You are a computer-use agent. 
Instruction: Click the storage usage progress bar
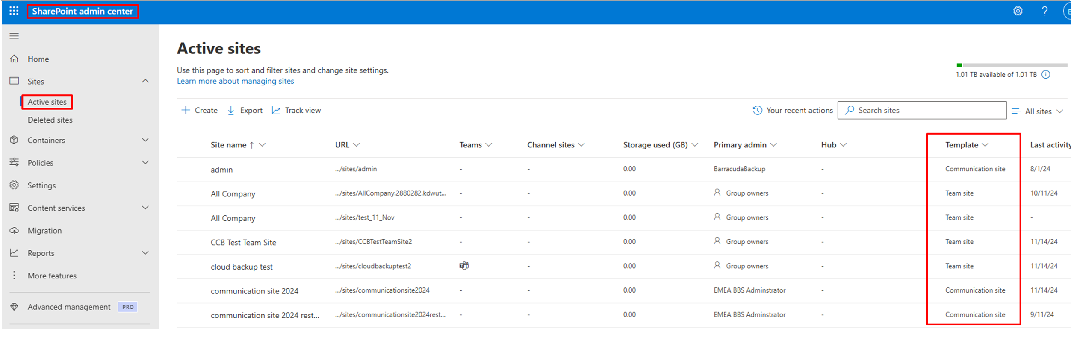tap(1011, 65)
